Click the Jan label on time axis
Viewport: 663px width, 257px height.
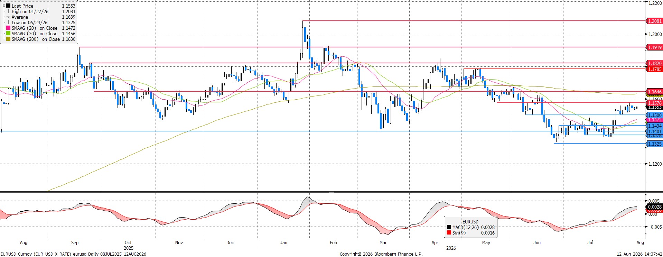(x=283, y=242)
